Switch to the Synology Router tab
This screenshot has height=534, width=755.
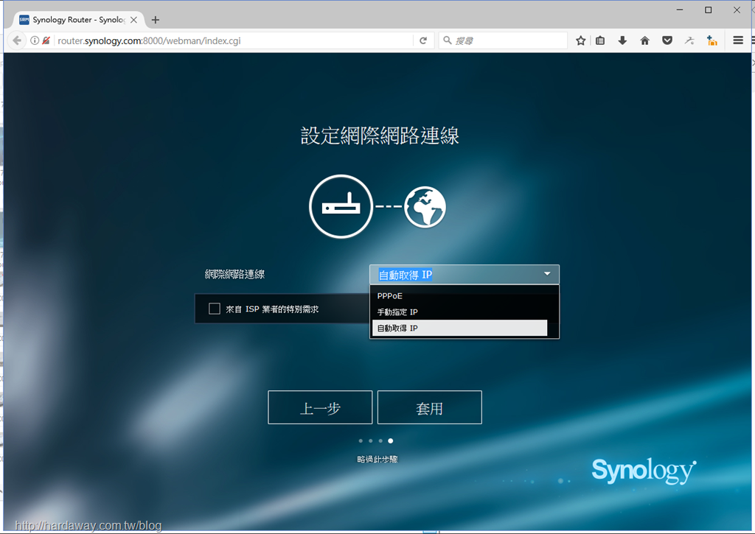point(78,20)
